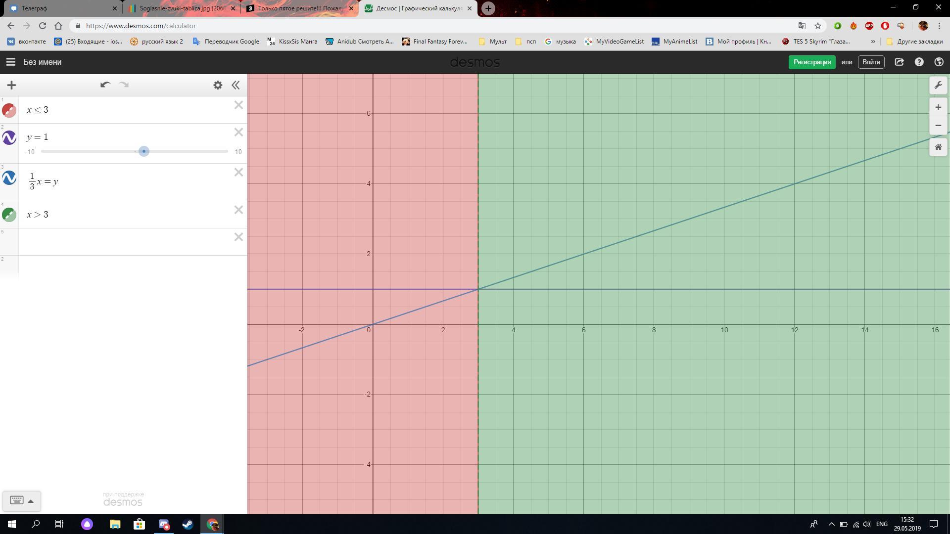This screenshot has height=534, width=950.
Task: Reset graph to default home view
Action: pyautogui.click(x=938, y=147)
